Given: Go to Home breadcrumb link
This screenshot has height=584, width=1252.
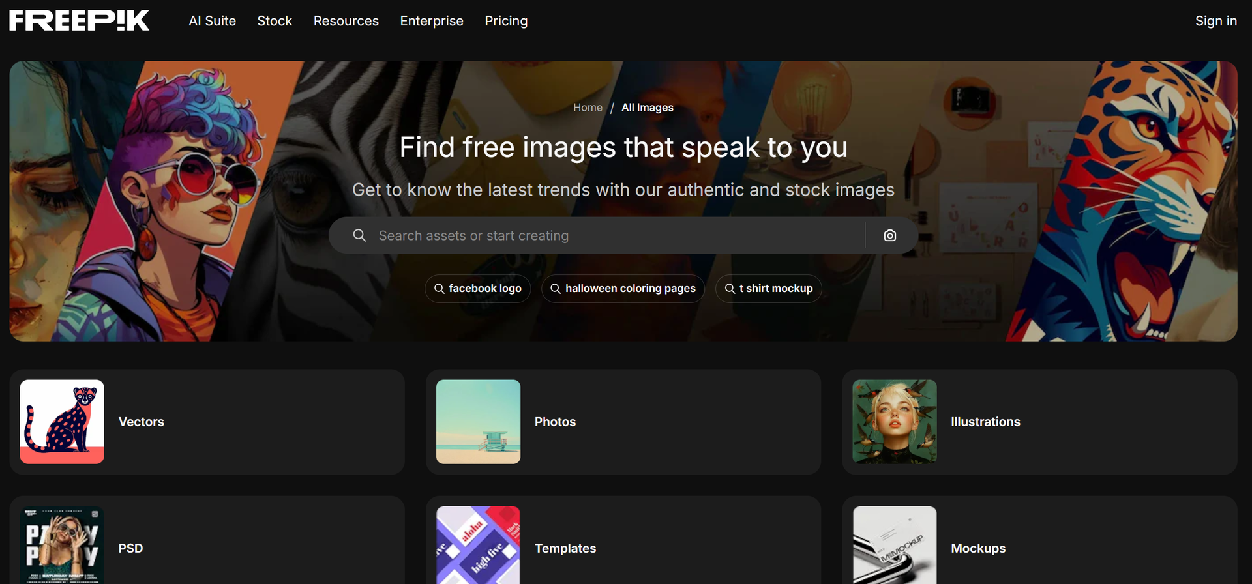Looking at the screenshot, I should pos(588,108).
